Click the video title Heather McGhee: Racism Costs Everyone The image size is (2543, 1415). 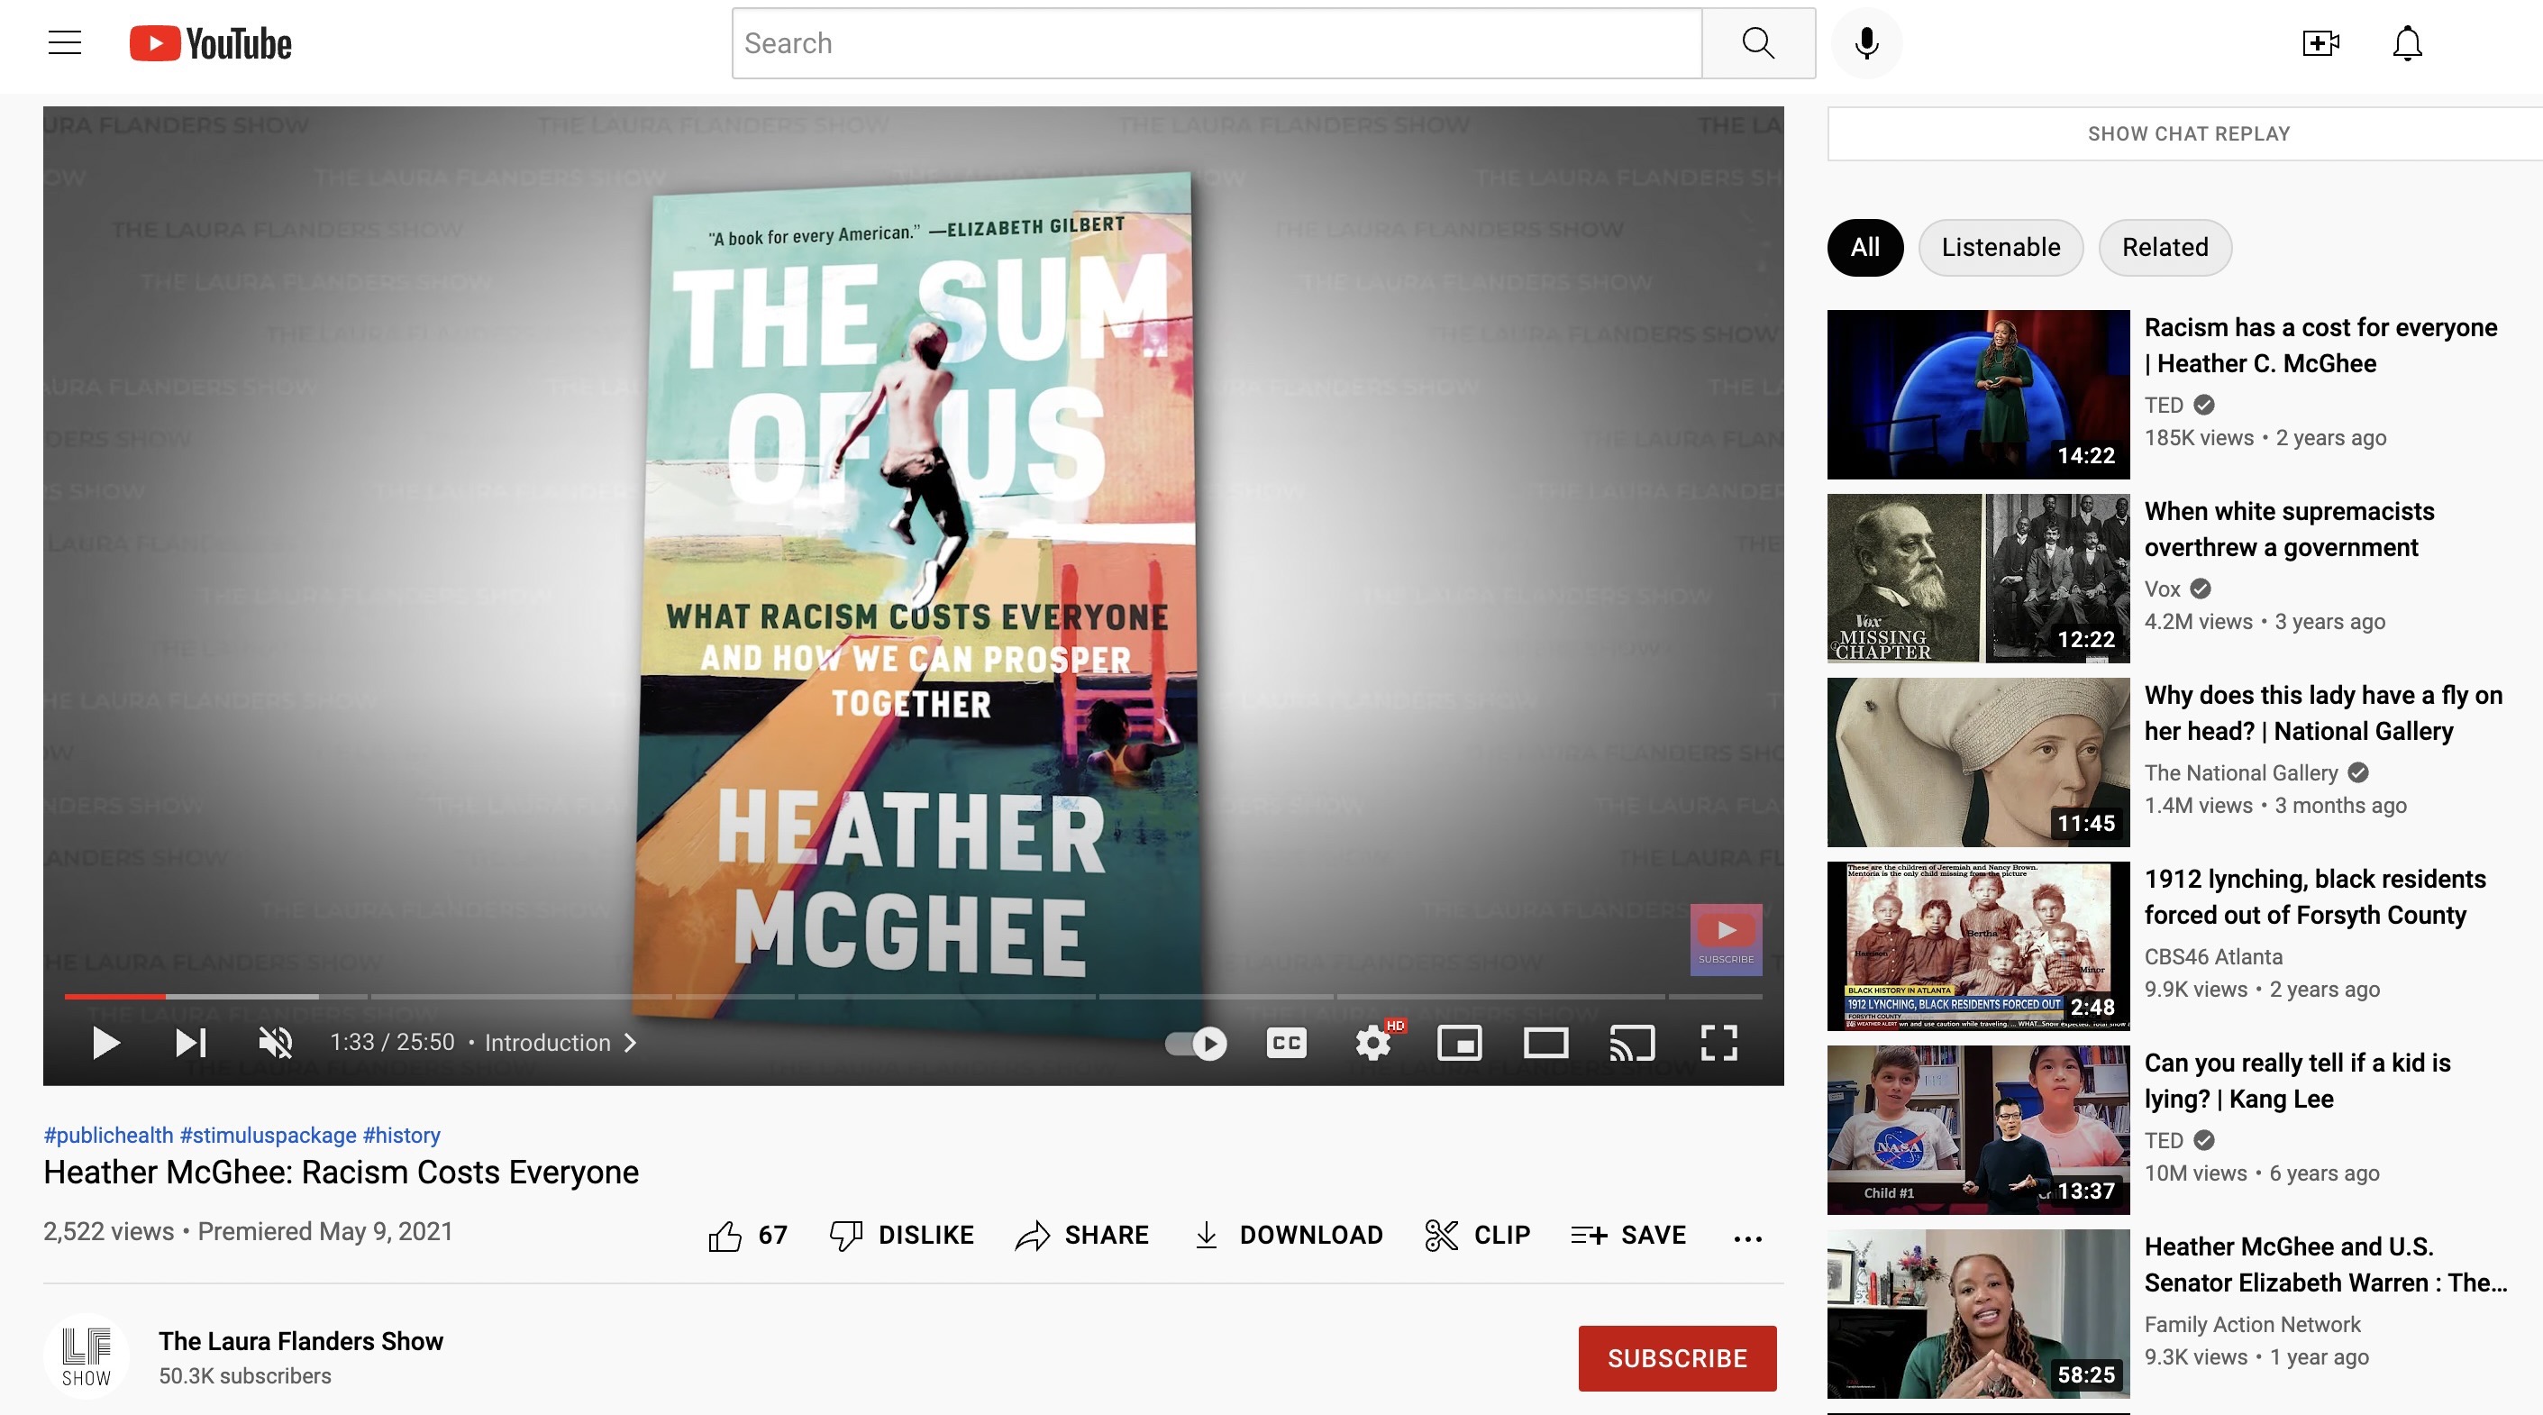[x=341, y=1172]
